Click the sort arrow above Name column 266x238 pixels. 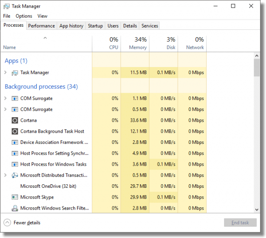tap(45, 38)
